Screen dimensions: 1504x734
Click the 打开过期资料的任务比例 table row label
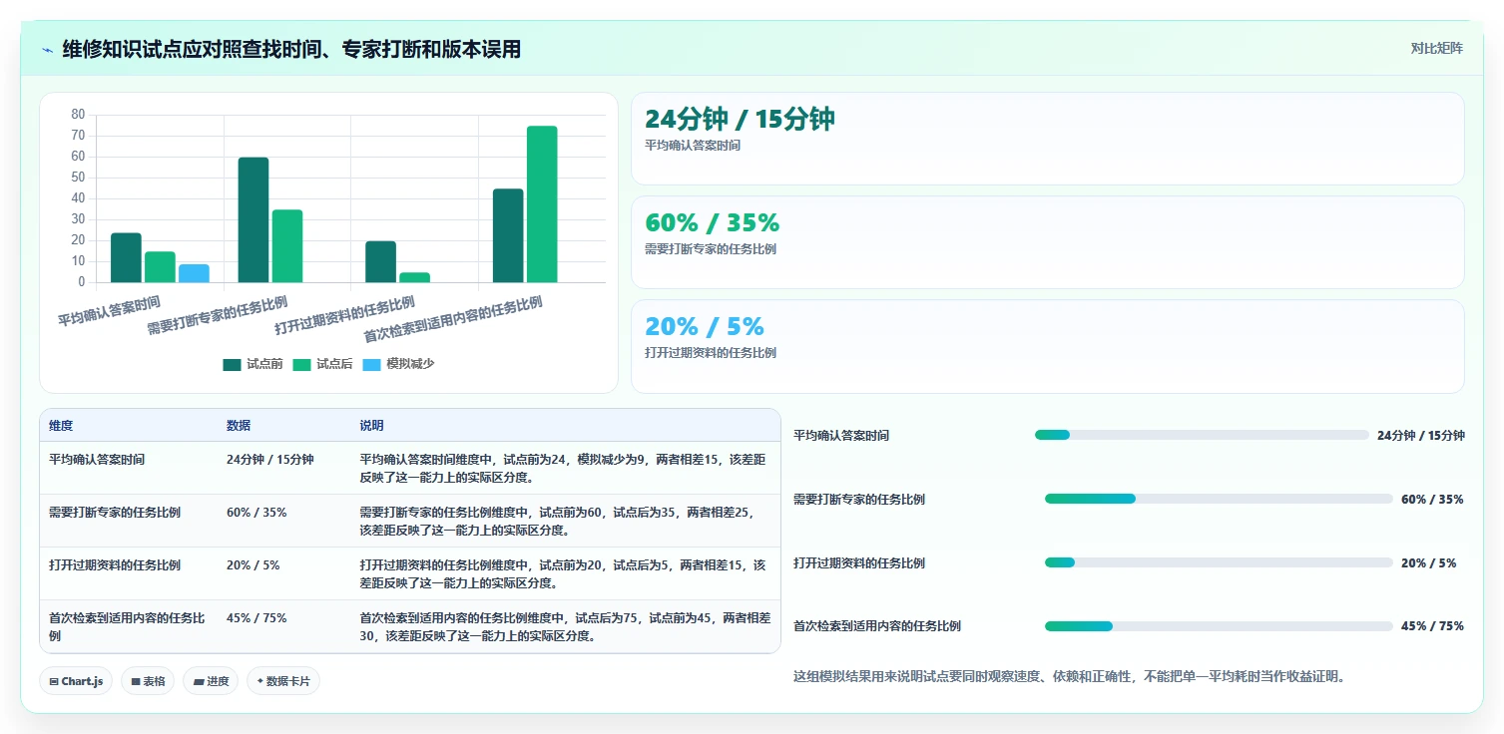tap(115, 565)
